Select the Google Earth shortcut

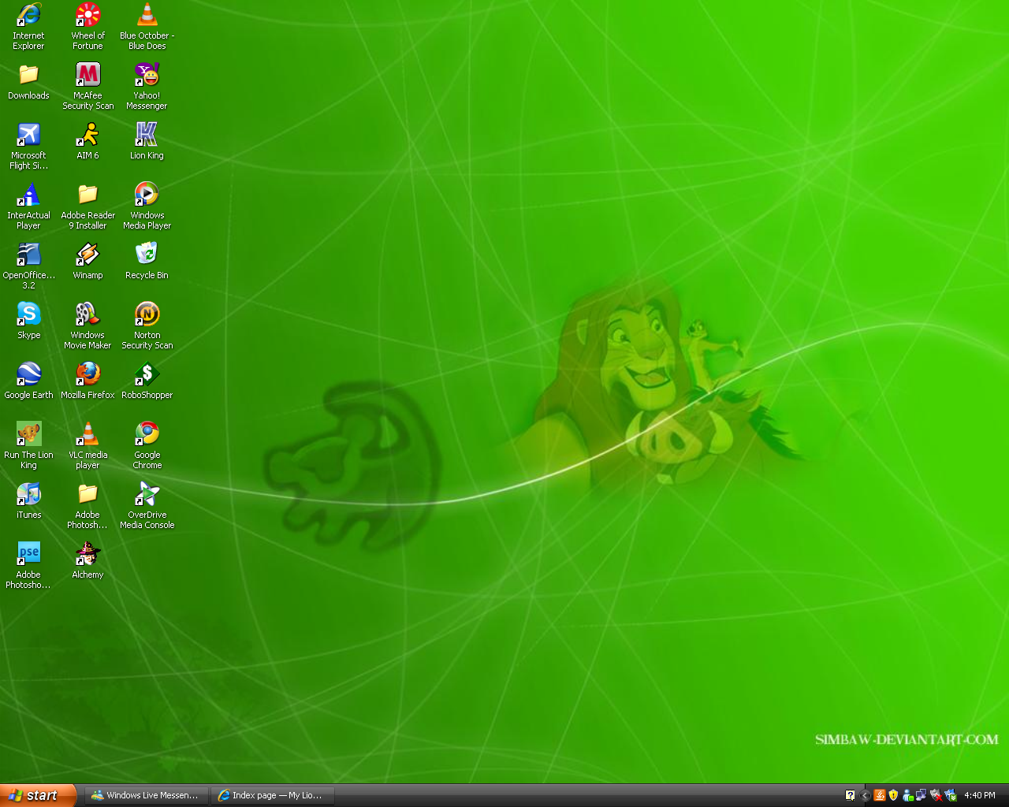click(28, 374)
